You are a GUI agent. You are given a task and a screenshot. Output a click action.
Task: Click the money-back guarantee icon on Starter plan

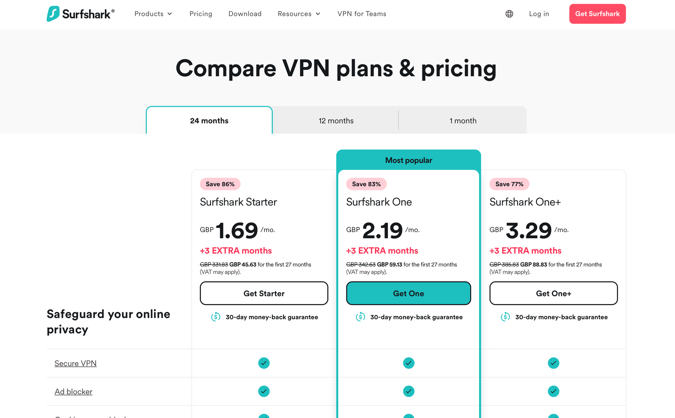point(216,317)
